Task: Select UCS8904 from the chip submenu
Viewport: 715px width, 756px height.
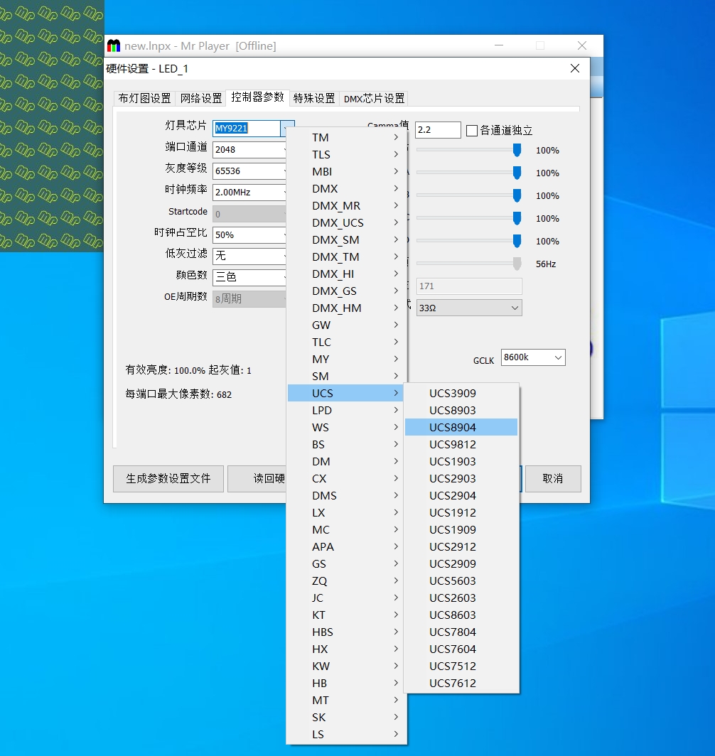Action: tap(453, 427)
